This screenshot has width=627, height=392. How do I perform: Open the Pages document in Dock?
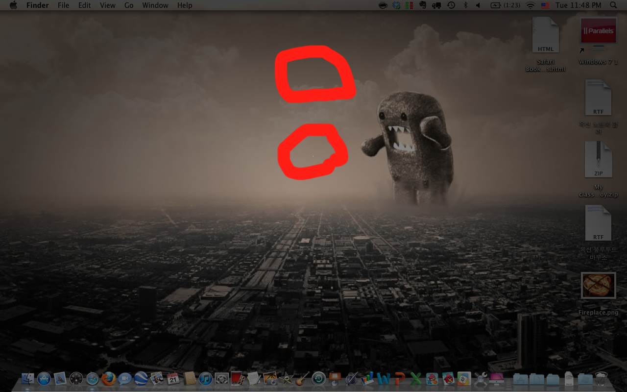[x=569, y=379]
